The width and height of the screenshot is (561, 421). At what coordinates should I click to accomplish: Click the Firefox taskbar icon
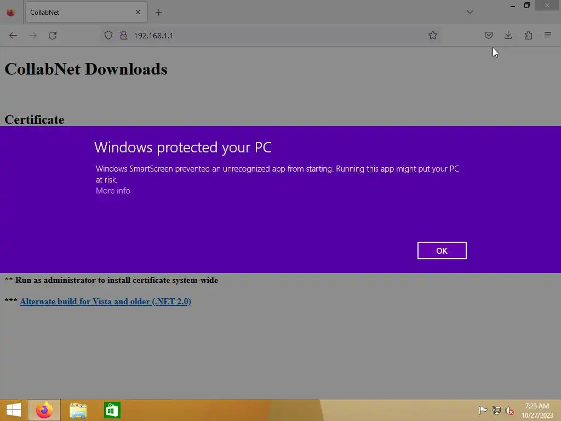[44, 410]
